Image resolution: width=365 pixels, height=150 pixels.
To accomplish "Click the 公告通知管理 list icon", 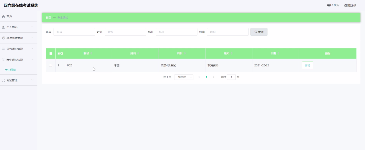I will [x=3, y=49].
